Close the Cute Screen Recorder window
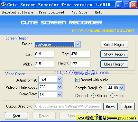This screenshot has height=122, width=138. pyautogui.click(x=133, y=5)
